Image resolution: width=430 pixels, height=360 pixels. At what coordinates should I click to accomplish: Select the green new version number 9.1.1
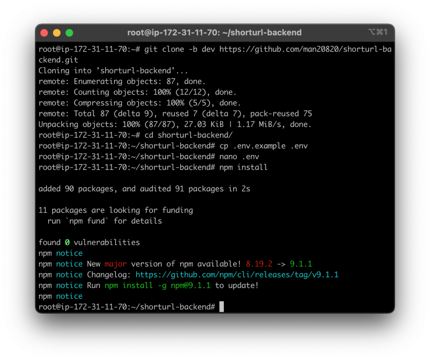(x=302, y=264)
